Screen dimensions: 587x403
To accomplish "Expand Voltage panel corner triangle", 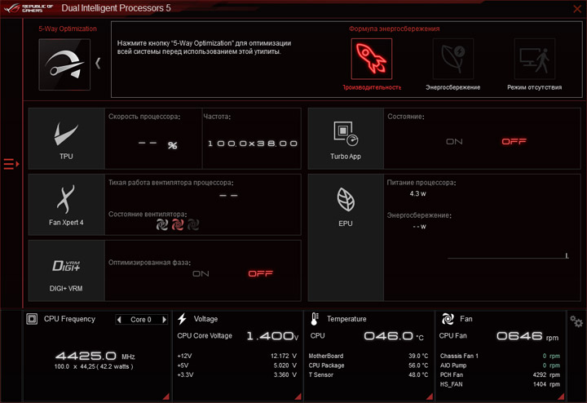I will tap(298, 396).
